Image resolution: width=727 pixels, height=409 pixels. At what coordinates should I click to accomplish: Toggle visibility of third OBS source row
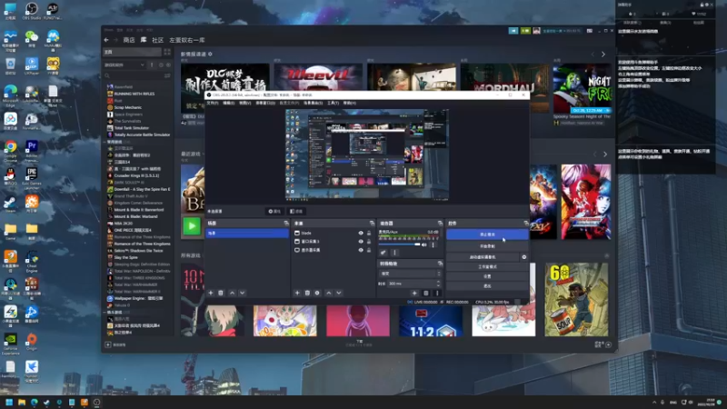click(x=361, y=250)
